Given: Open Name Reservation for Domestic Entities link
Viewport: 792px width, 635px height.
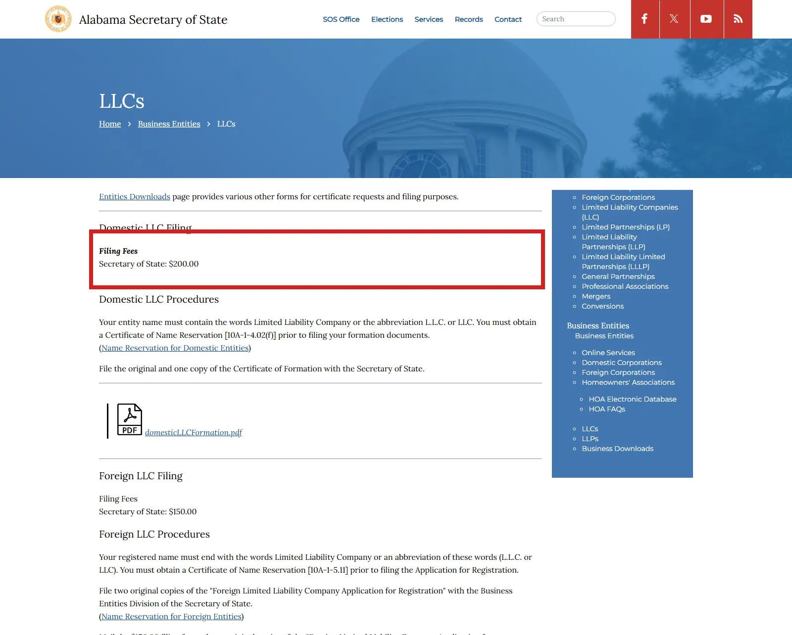Looking at the screenshot, I should (x=175, y=348).
